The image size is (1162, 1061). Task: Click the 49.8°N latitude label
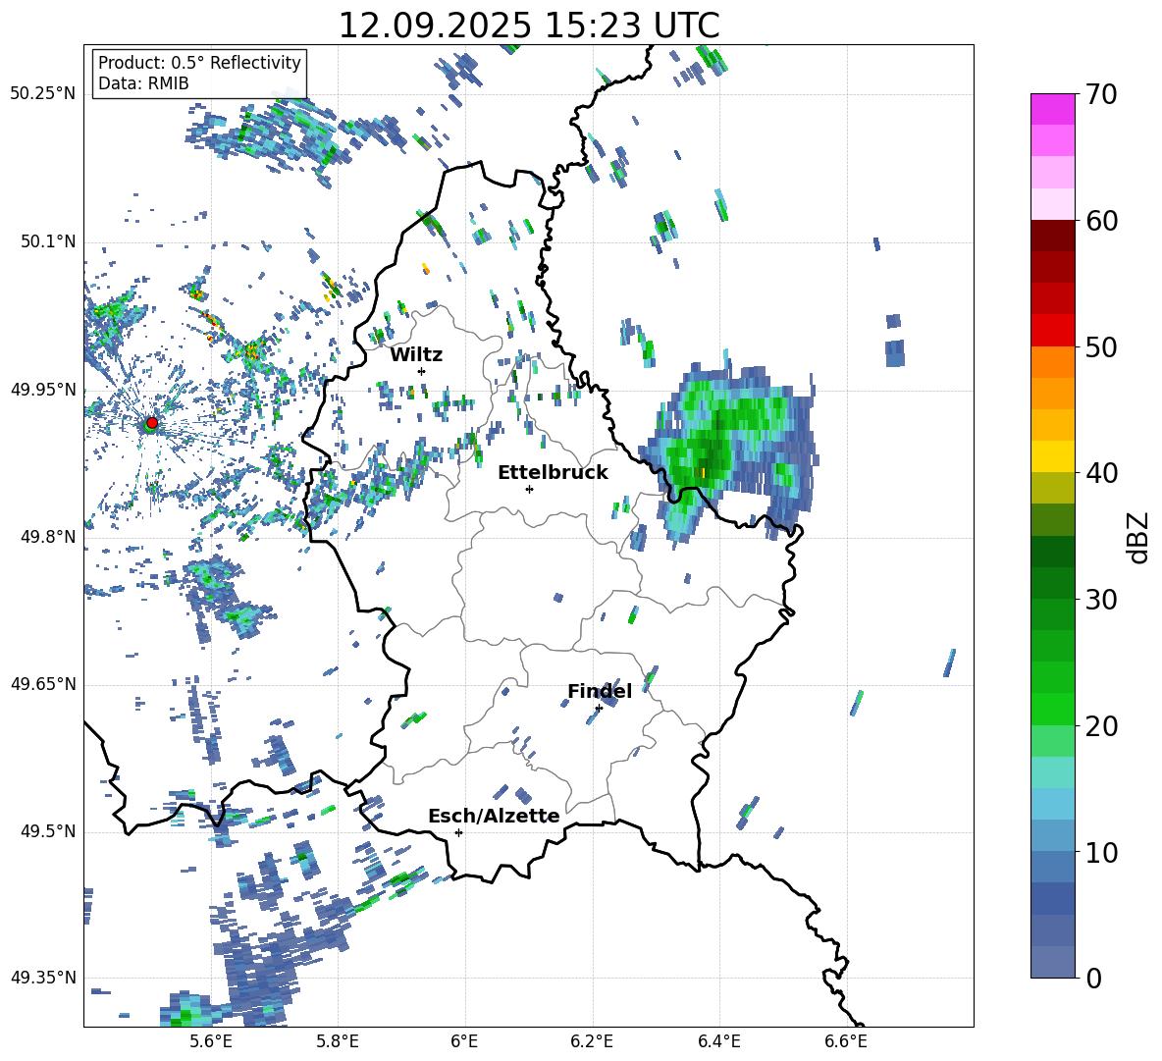[48, 537]
